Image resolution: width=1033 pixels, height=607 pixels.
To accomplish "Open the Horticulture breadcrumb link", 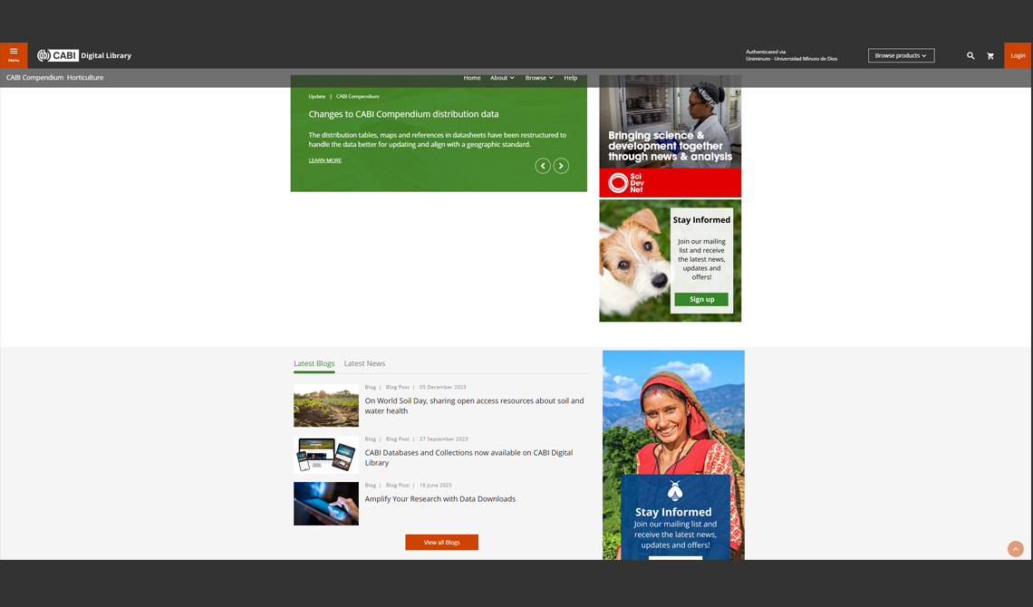I will (x=85, y=78).
